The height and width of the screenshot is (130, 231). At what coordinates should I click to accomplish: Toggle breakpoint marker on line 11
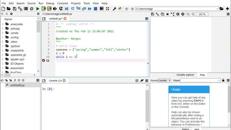[43, 60]
